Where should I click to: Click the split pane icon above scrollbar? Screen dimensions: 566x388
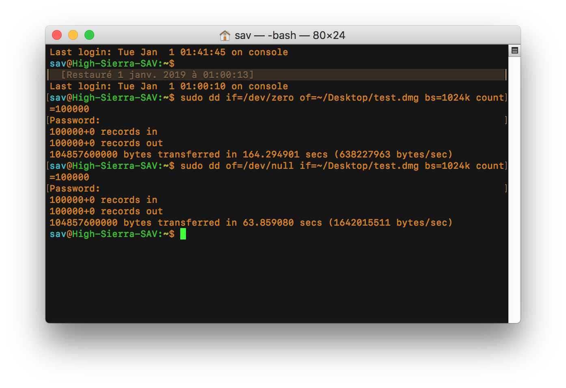tap(515, 51)
